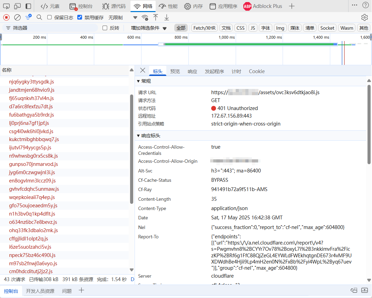Screen dimensions: 372x298
Task: Expand the 增加筛选条件 dropdown
Action: coord(149,28)
